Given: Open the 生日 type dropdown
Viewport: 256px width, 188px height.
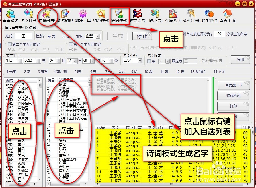Looking at the screenshot, I should coord(20,61).
